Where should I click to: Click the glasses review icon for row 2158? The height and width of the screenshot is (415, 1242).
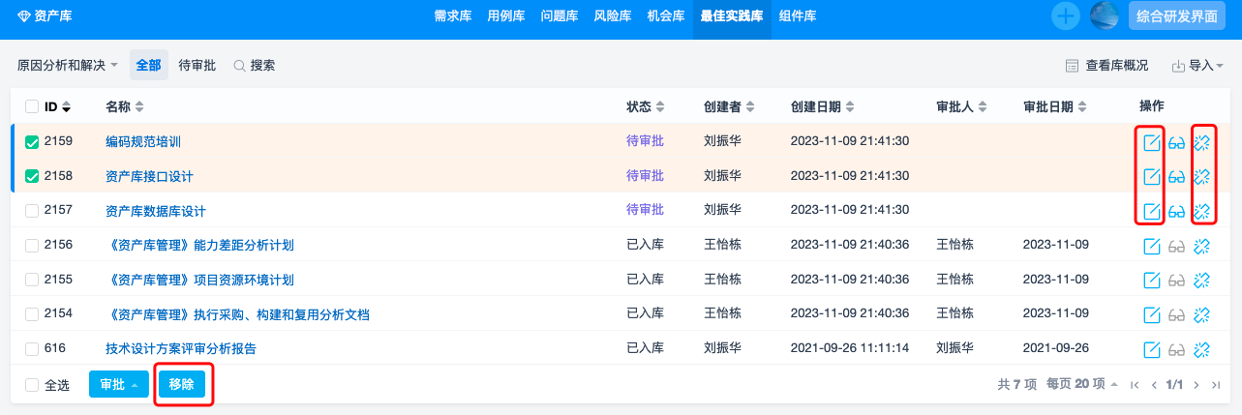(1177, 177)
